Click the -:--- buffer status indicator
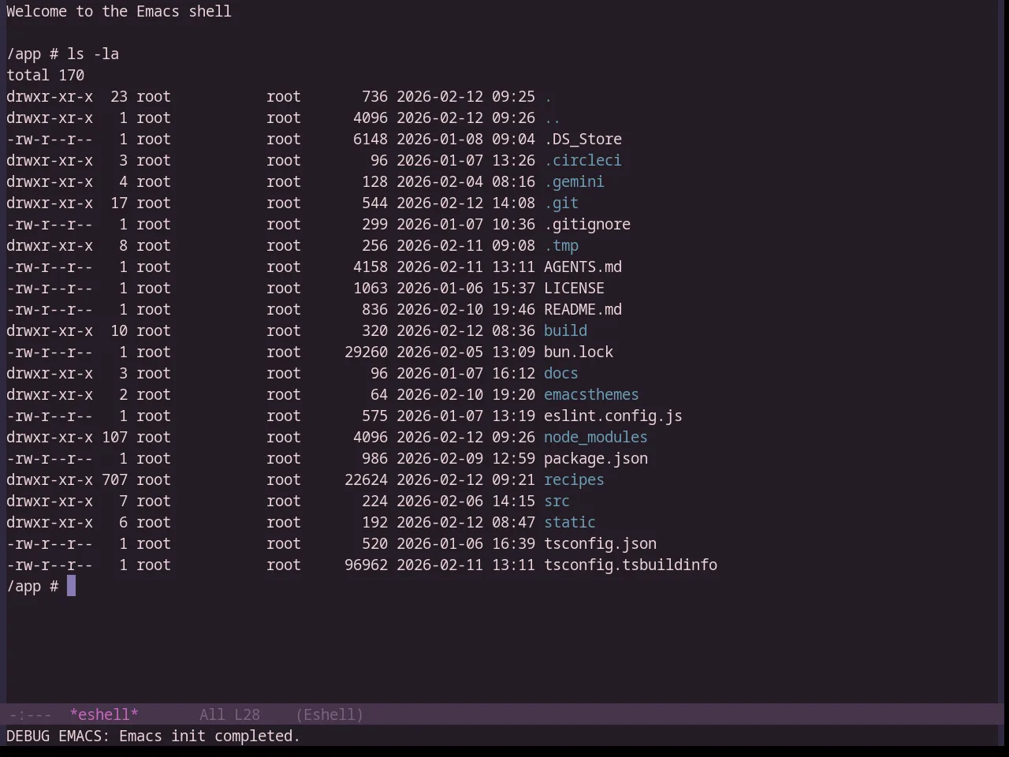This screenshot has height=757, width=1009. point(30,714)
